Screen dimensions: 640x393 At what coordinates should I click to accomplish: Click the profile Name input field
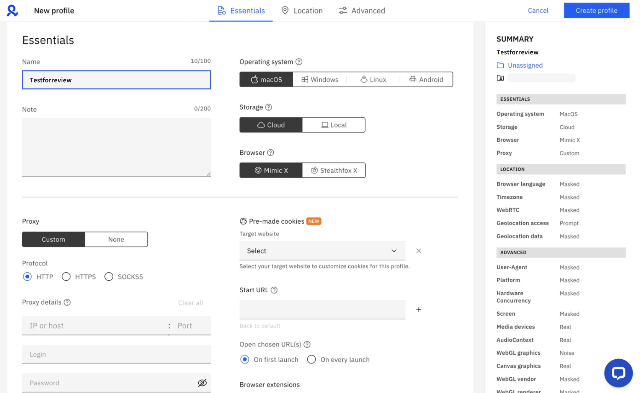(116, 80)
